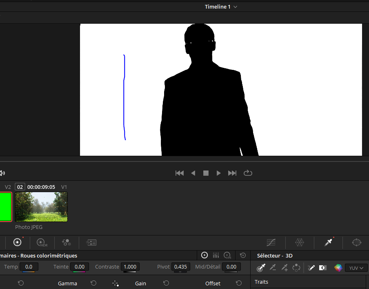Viewport: 369px width, 289px height.
Task: Click the Pivot value field
Action: (x=180, y=267)
